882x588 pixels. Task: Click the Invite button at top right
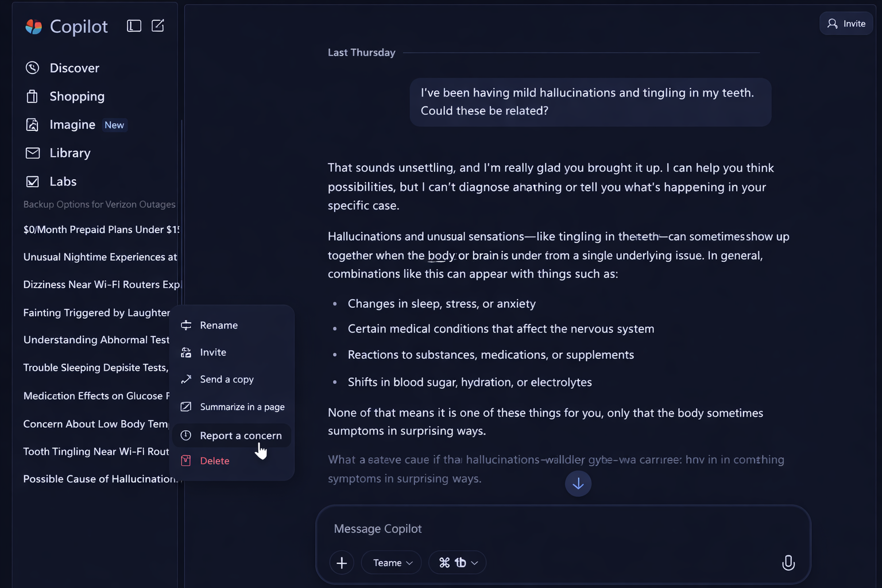pos(846,24)
